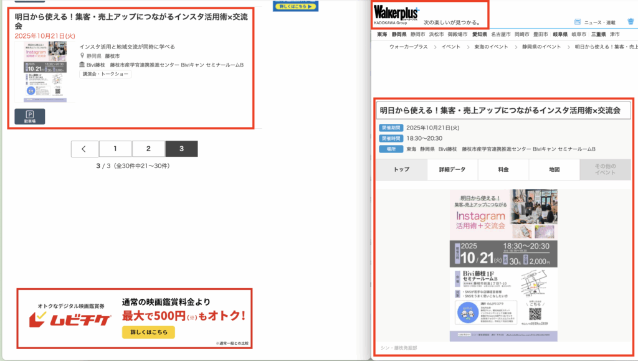Screen dimensions: 638x361
Task: Go to the previous page with the arrow
Action: (84, 149)
